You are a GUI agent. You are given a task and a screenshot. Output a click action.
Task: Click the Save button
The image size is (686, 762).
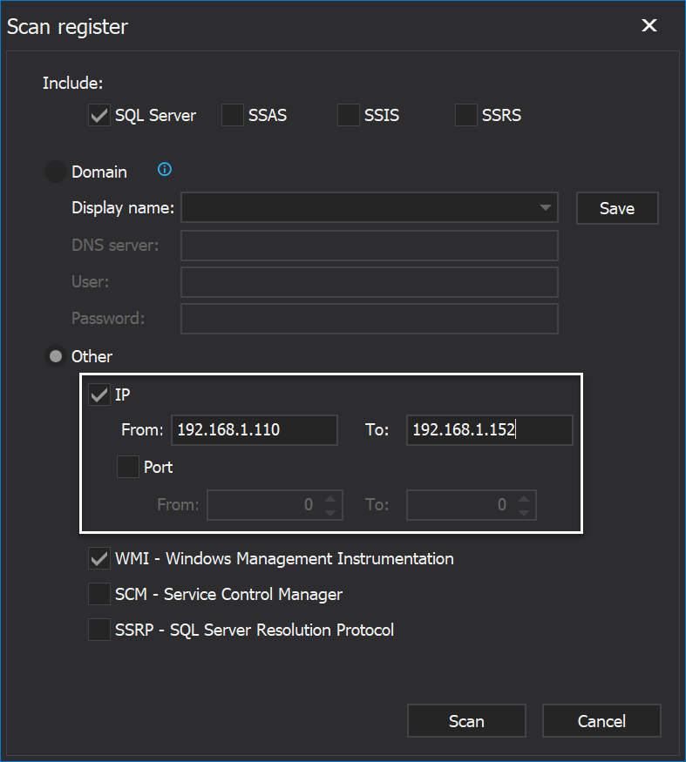coord(617,208)
